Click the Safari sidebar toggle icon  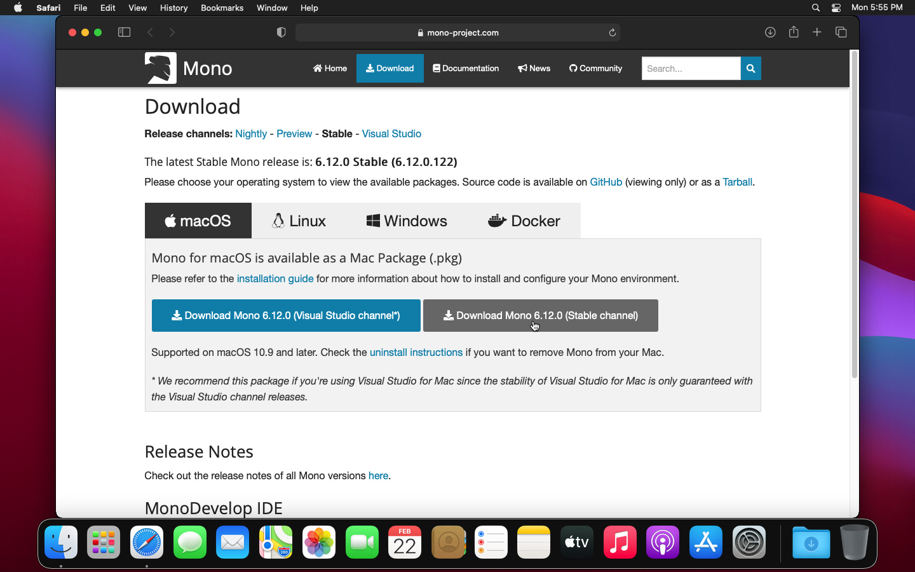click(x=124, y=32)
